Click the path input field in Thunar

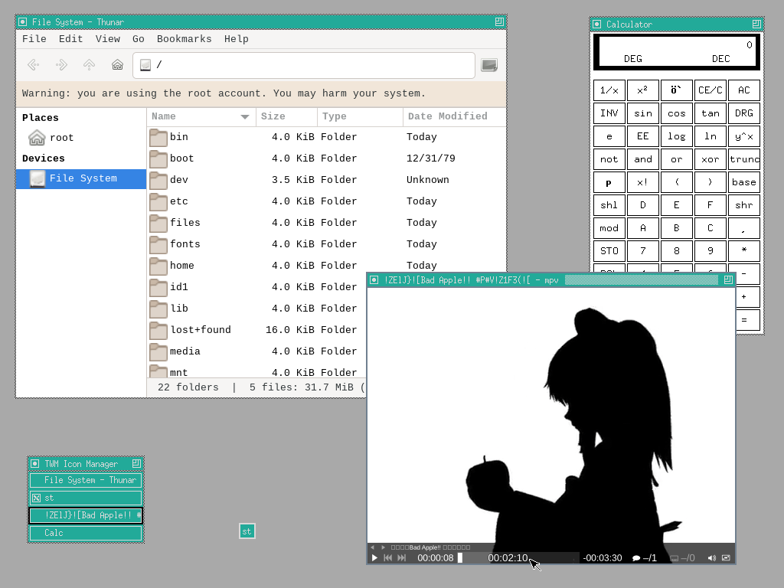(306, 65)
